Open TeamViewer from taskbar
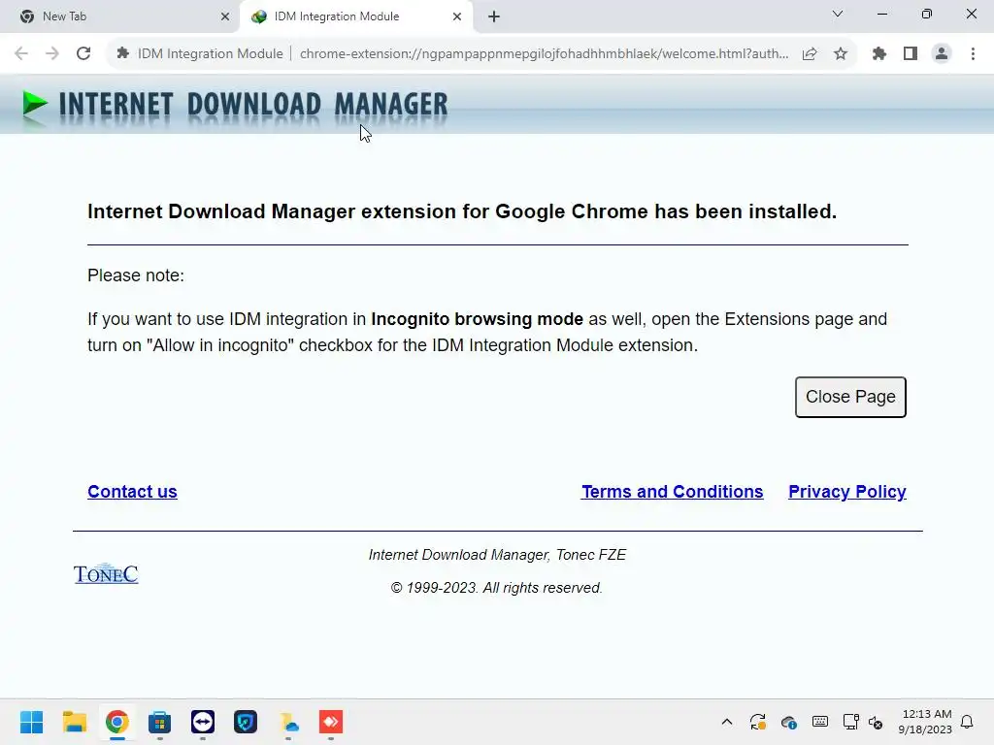This screenshot has width=994, height=745. pos(203,722)
